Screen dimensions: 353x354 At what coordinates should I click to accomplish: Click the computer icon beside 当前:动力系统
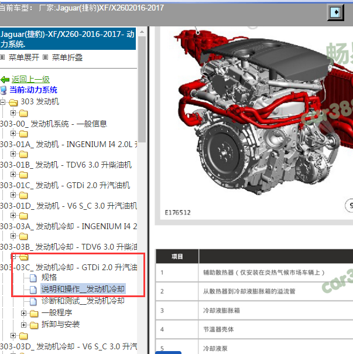coord(4,90)
